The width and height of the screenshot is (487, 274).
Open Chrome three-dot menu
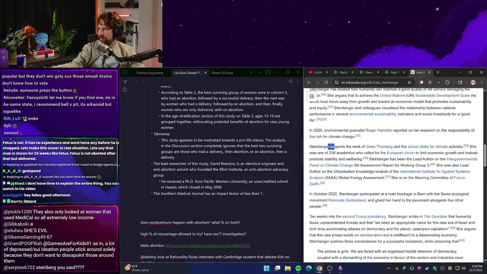point(481,82)
